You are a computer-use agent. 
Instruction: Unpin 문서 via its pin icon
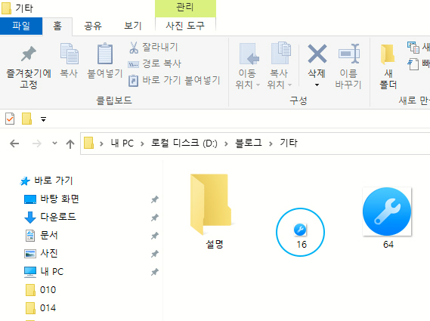tap(155, 236)
